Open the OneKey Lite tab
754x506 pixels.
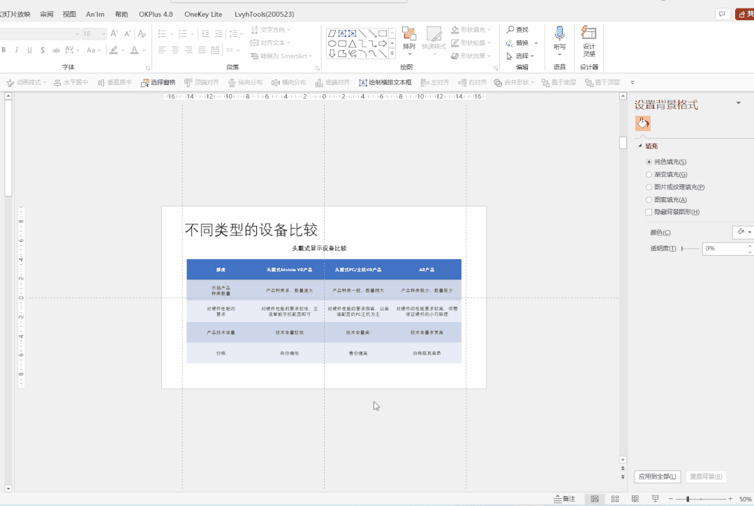point(203,15)
